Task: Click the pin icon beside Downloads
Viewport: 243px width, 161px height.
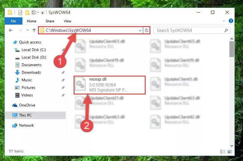Action: pyautogui.click(x=63, y=72)
